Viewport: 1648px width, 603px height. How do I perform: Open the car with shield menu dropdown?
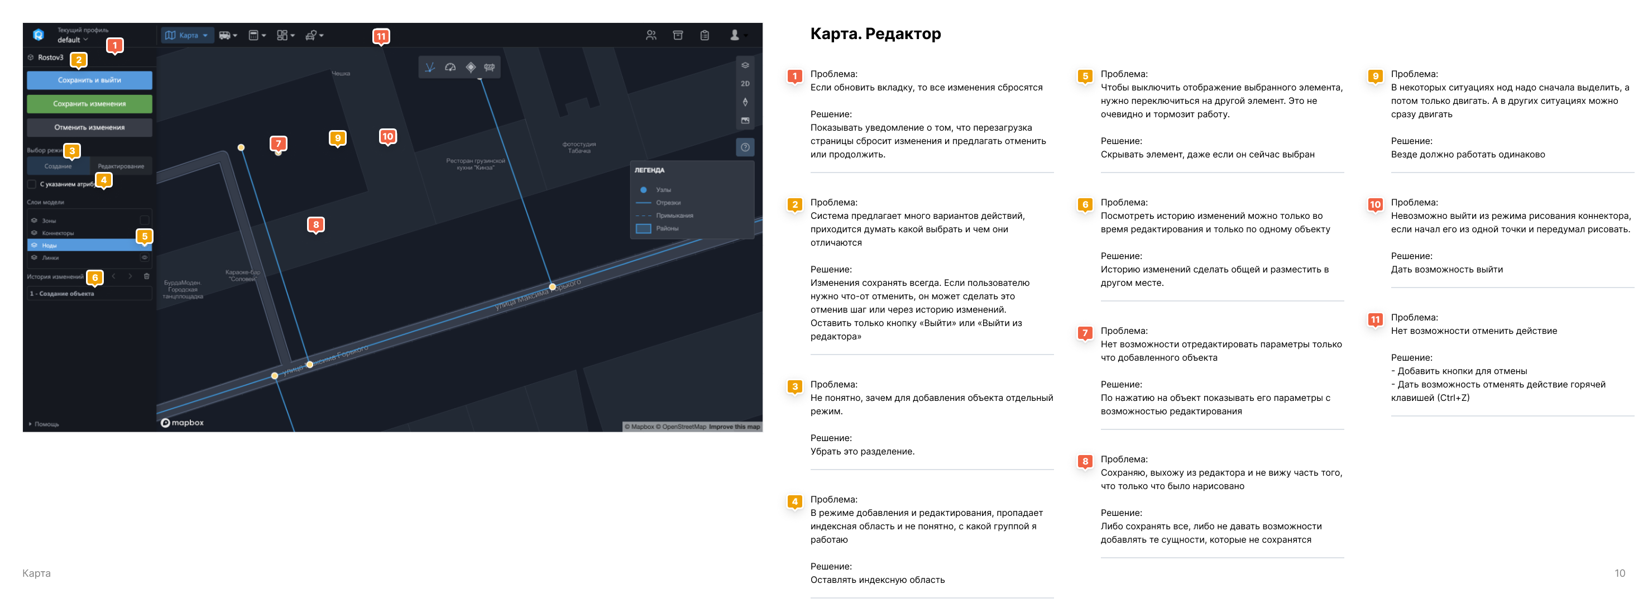[x=315, y=35]
